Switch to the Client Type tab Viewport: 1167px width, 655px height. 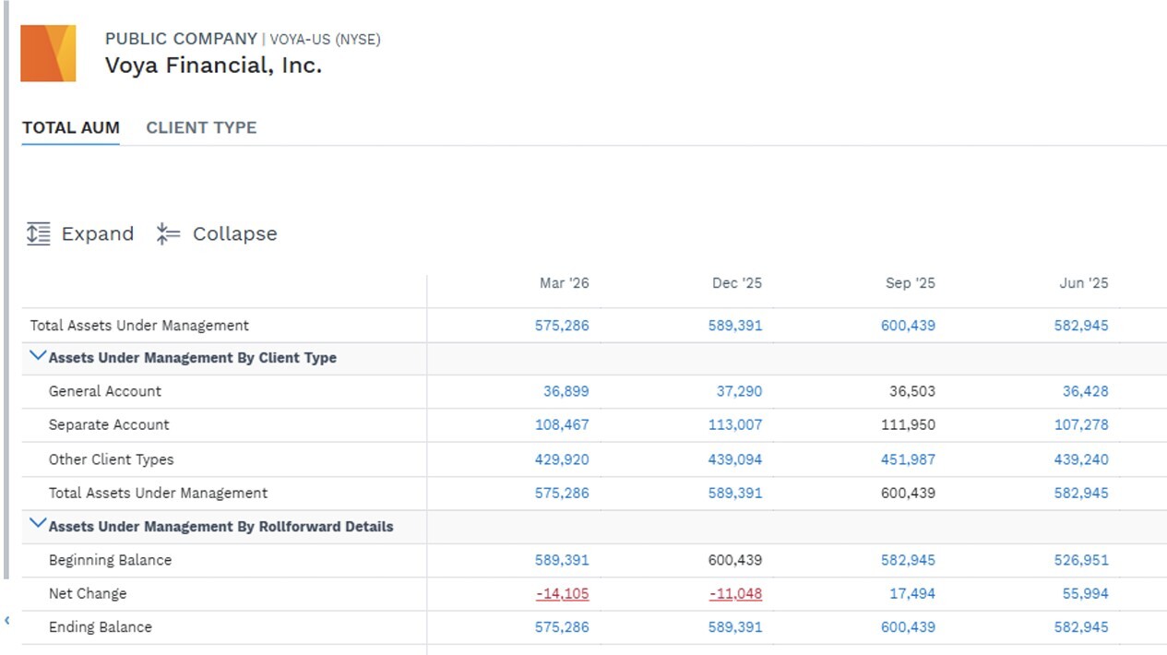[201, 128]
